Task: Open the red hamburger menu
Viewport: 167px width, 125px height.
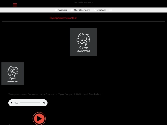Action: pos(15,5)
